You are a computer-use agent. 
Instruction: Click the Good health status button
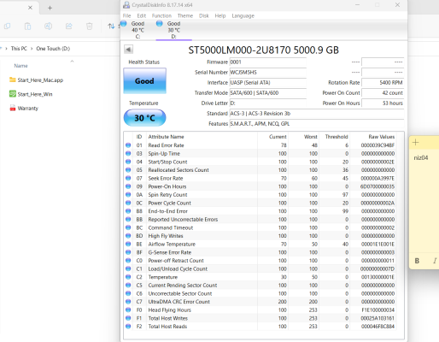[x=144, y=81]
